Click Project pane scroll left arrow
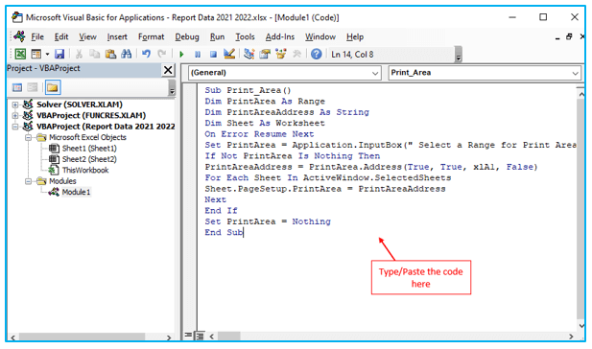This screenshot has width=592, height=349. click(x=13, y=337)
